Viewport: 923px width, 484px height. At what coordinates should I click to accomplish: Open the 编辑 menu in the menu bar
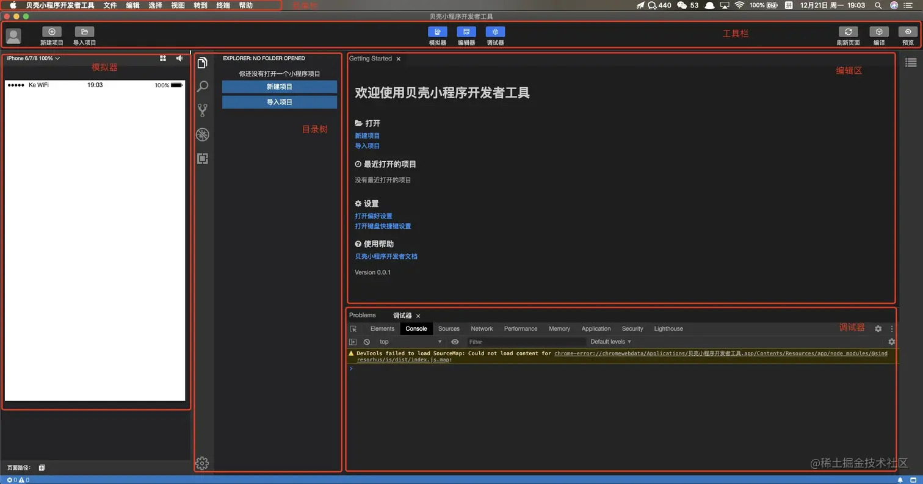coord(132,5)
